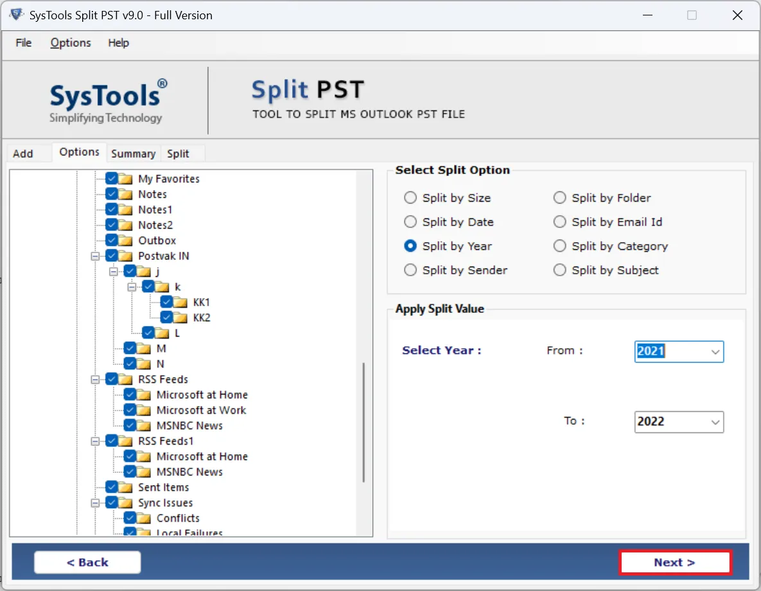Image resolution: width=761 pixels, height=591 pixels.
Task: Collapse the Sync Issues tree node
Action: (x=95, y=502)
